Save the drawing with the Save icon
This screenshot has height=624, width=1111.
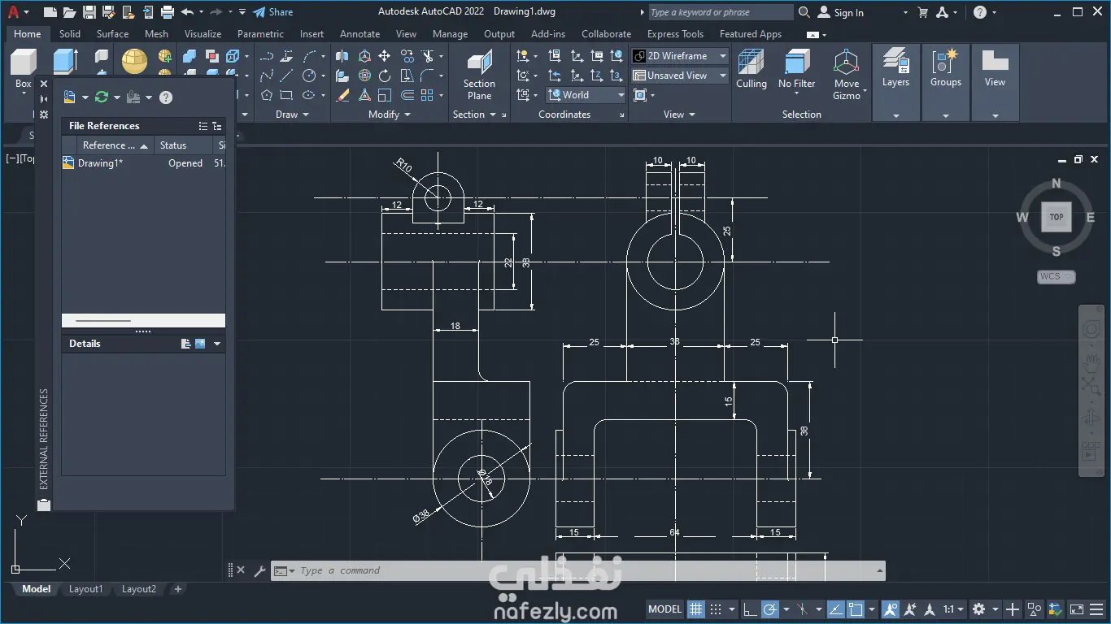pyautogui.click(x=89, y=12)
